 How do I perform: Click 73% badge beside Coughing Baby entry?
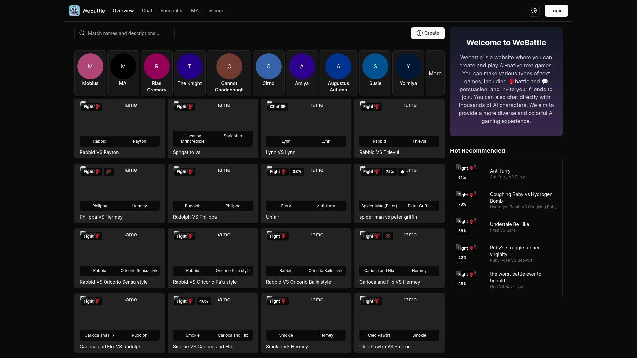(462, 204)
